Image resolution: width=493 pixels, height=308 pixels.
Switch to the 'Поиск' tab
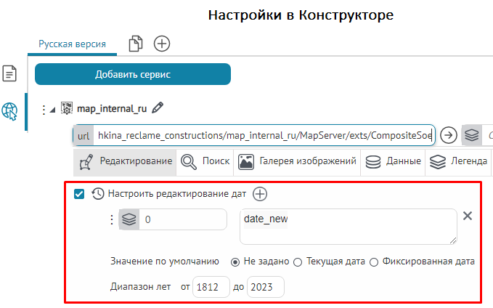pyautogui.click(x=205, y=161)
